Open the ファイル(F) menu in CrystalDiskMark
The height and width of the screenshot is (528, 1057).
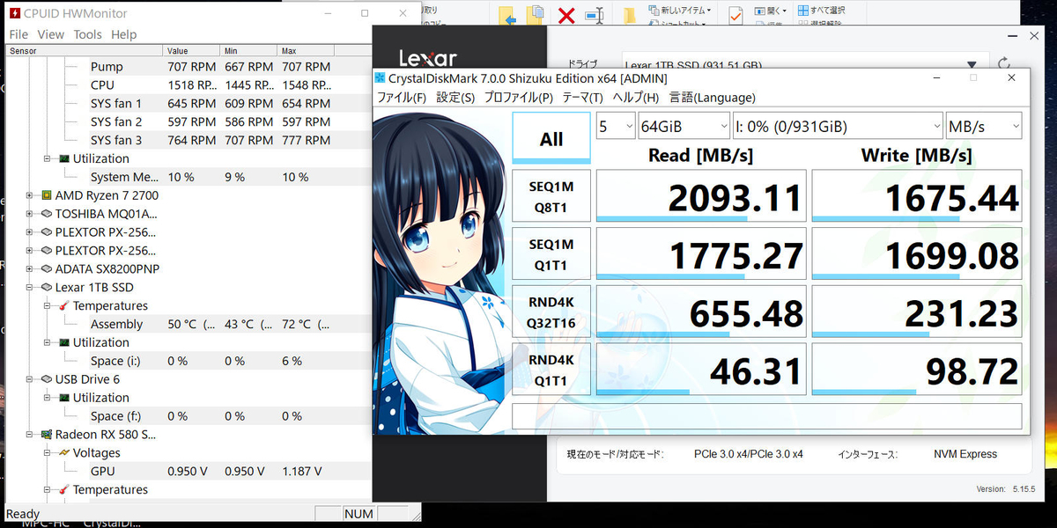coord(402,98)
